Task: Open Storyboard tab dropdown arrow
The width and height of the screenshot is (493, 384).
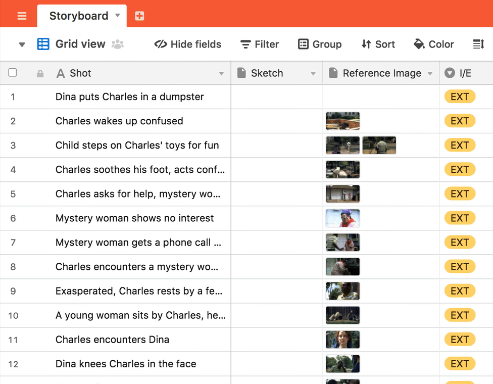Action: pyautogui.click(x=118, y=15)
